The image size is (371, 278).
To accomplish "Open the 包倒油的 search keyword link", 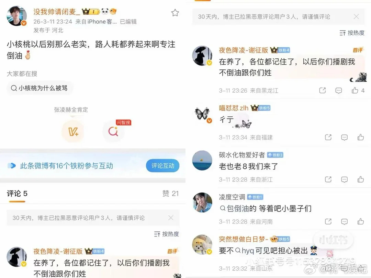I will pos(238,208).
